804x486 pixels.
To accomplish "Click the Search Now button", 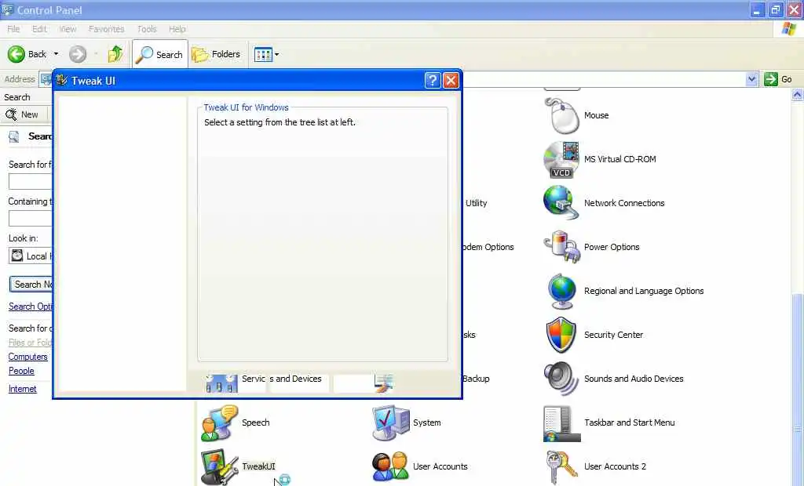I will 31,285.
